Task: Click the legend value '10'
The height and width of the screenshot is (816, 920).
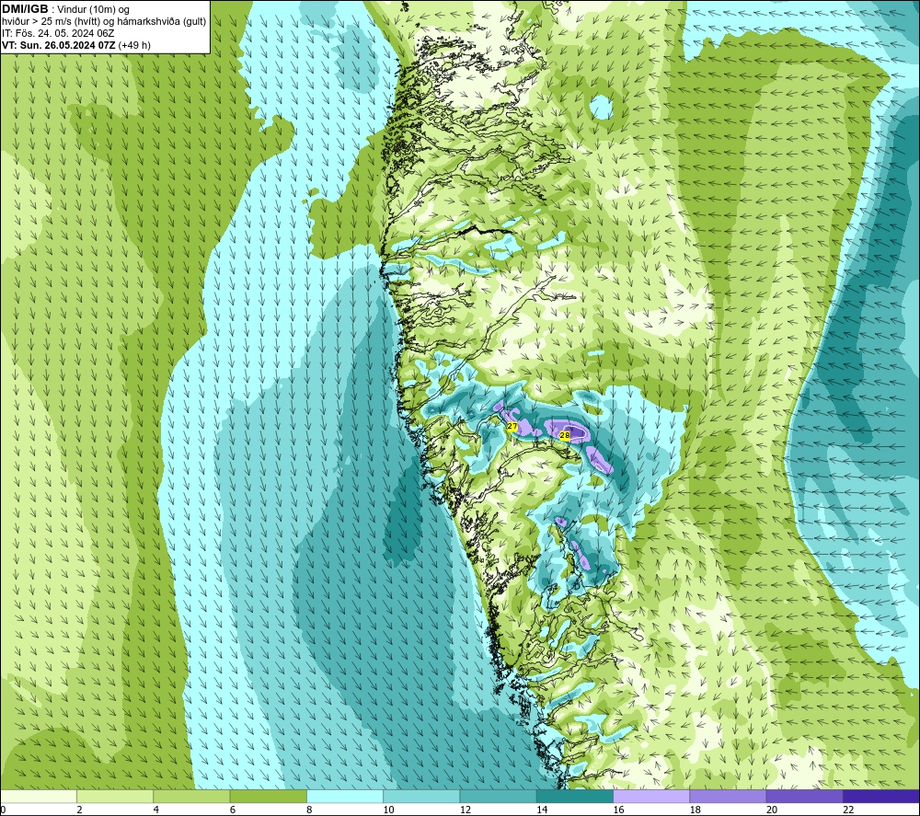Action: point(388,810)
